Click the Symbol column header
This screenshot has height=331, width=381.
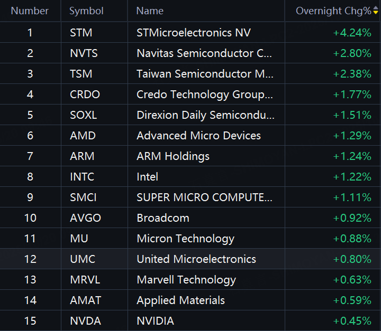(x=86, y=11)
